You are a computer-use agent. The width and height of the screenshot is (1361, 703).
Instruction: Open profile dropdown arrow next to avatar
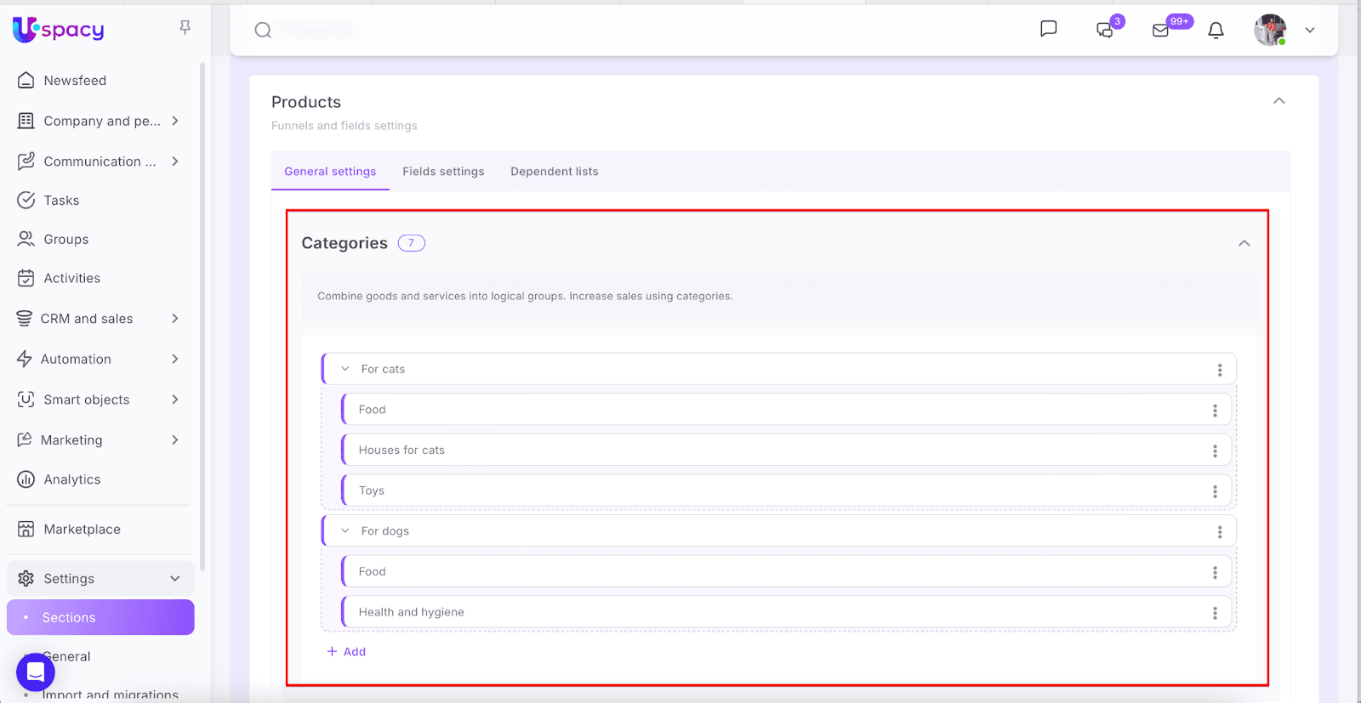[1309, 31]
